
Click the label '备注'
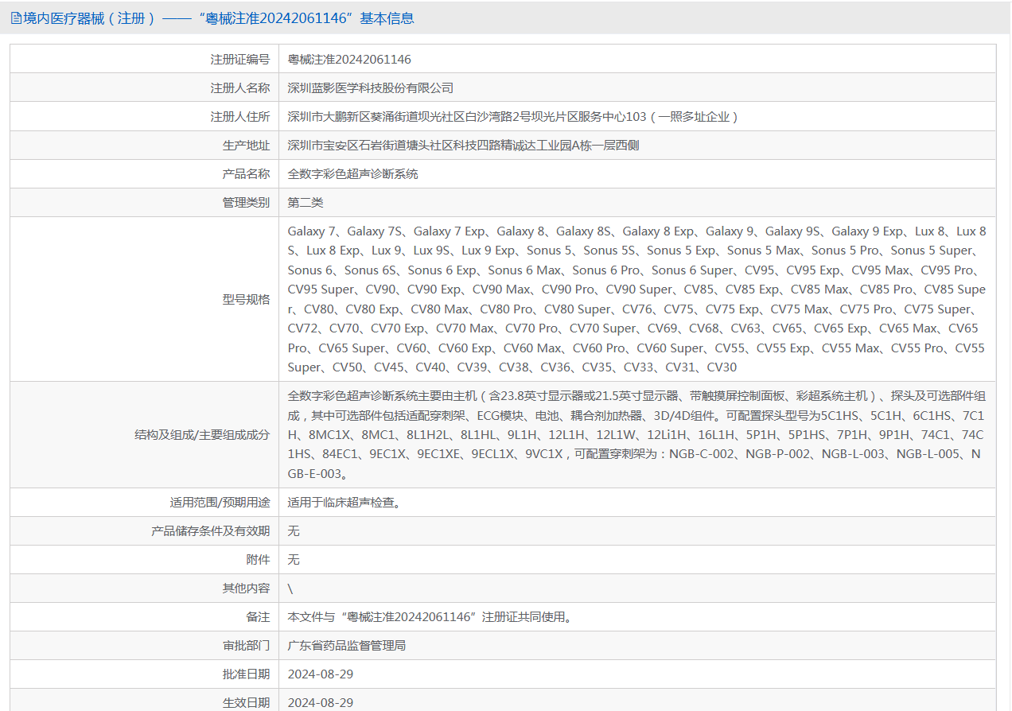258,616
